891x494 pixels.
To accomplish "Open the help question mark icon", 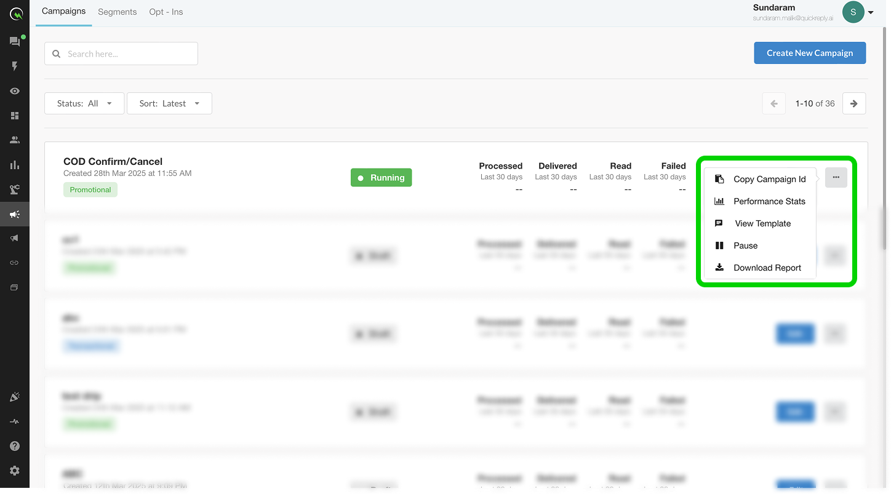I will (x=15, y=446).
